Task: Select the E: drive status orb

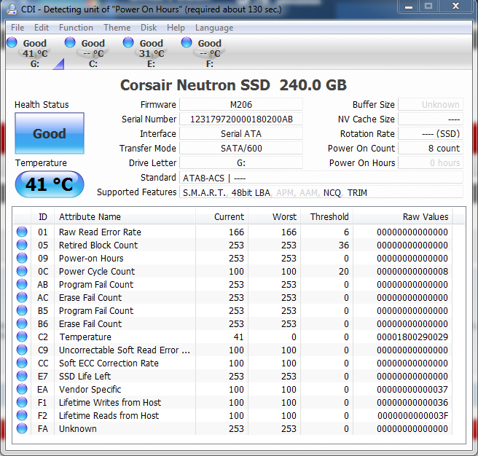Action: pos(129,43)
